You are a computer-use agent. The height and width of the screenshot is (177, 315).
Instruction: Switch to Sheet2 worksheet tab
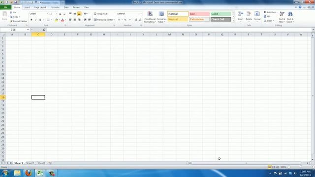tap(30, 163)
